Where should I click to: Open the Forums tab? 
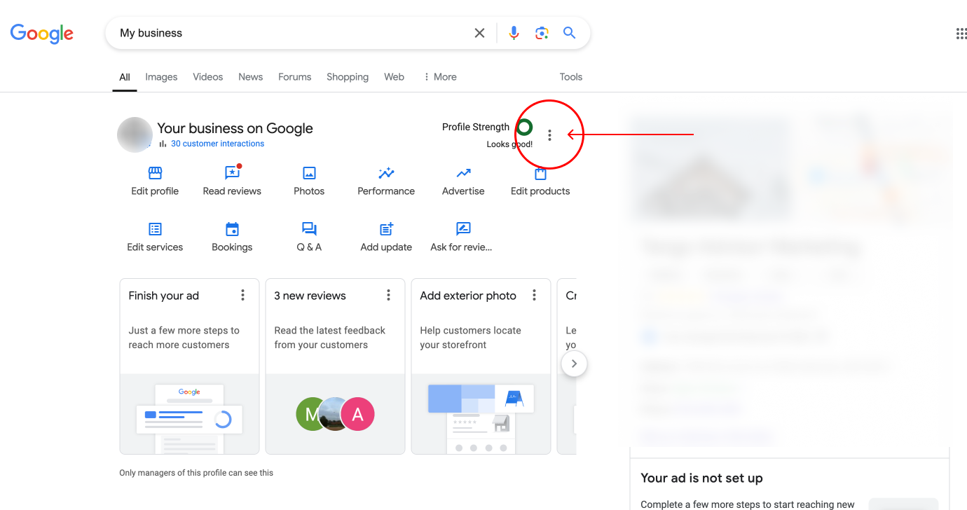(x=295, y=77)
